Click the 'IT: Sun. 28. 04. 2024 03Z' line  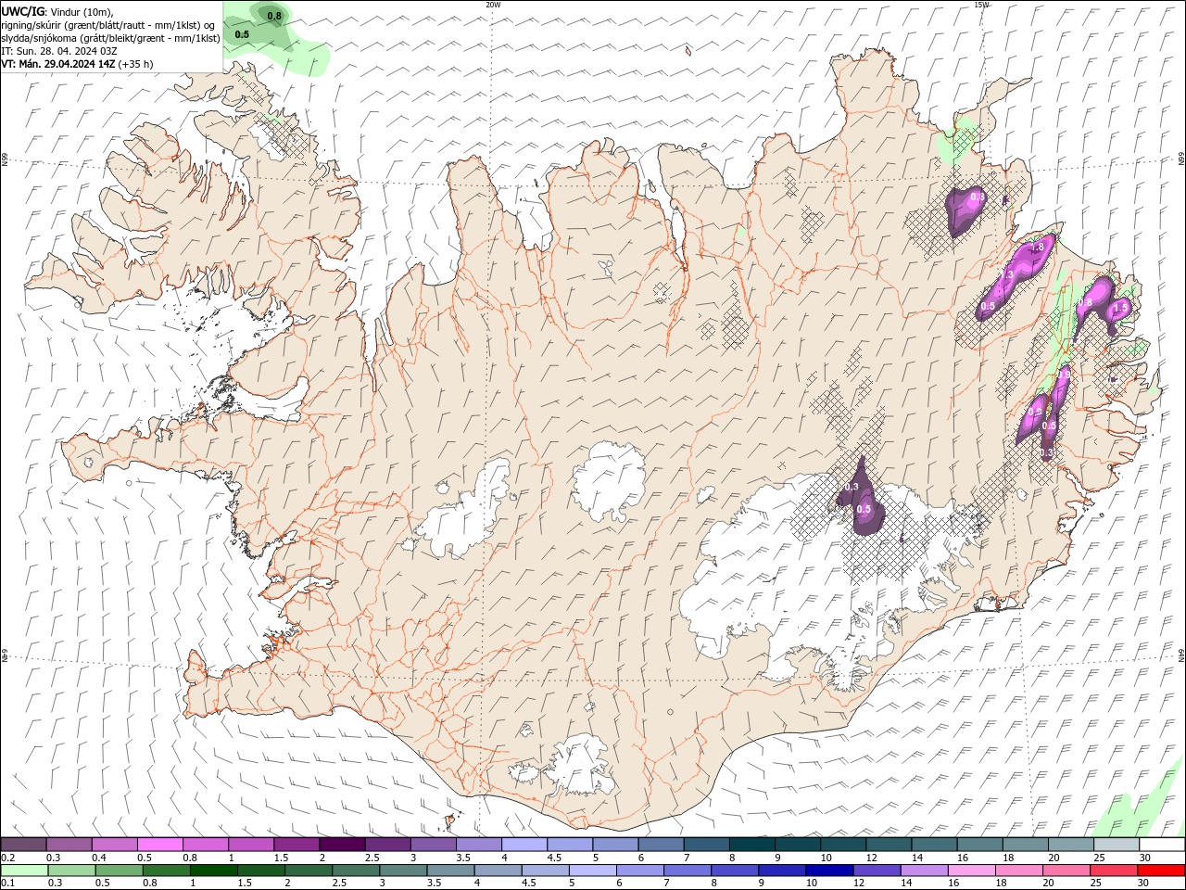pos(58,51)
